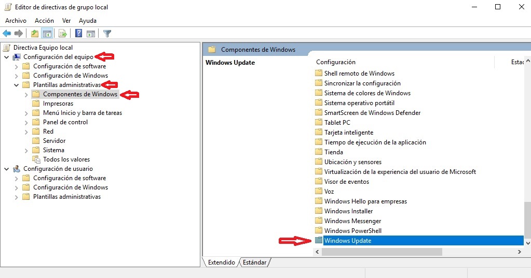Select Windows Messenger folder
Image resolution: width=531 pixels, height=278 pixels.
point(352,221)
